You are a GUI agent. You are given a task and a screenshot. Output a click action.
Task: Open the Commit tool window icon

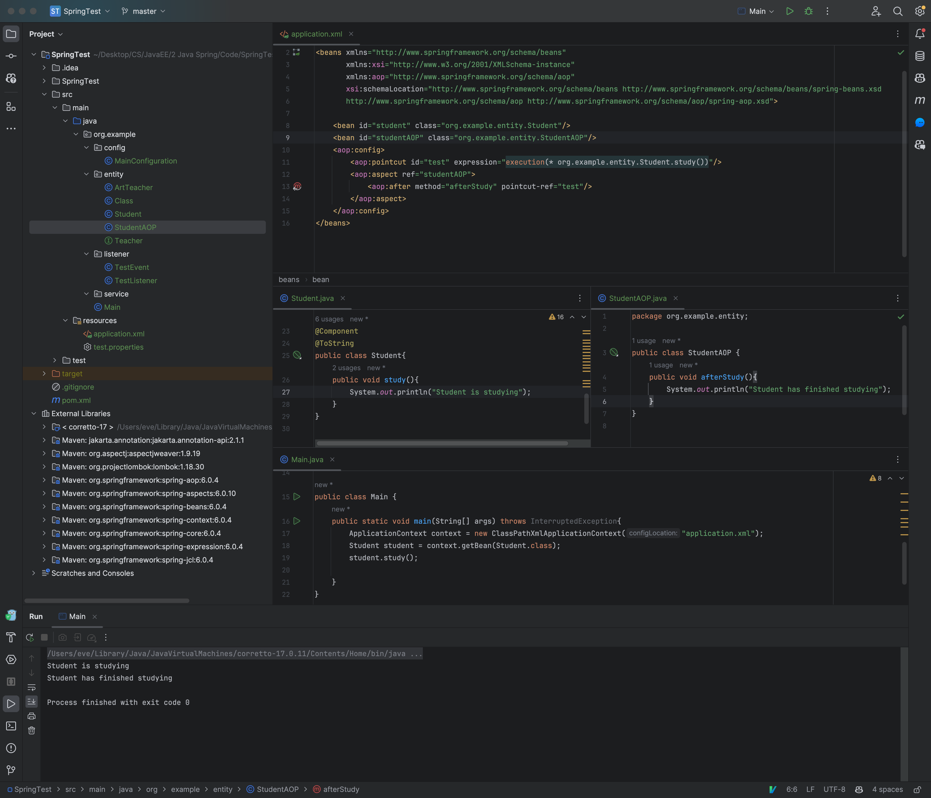tap(11, 56)
